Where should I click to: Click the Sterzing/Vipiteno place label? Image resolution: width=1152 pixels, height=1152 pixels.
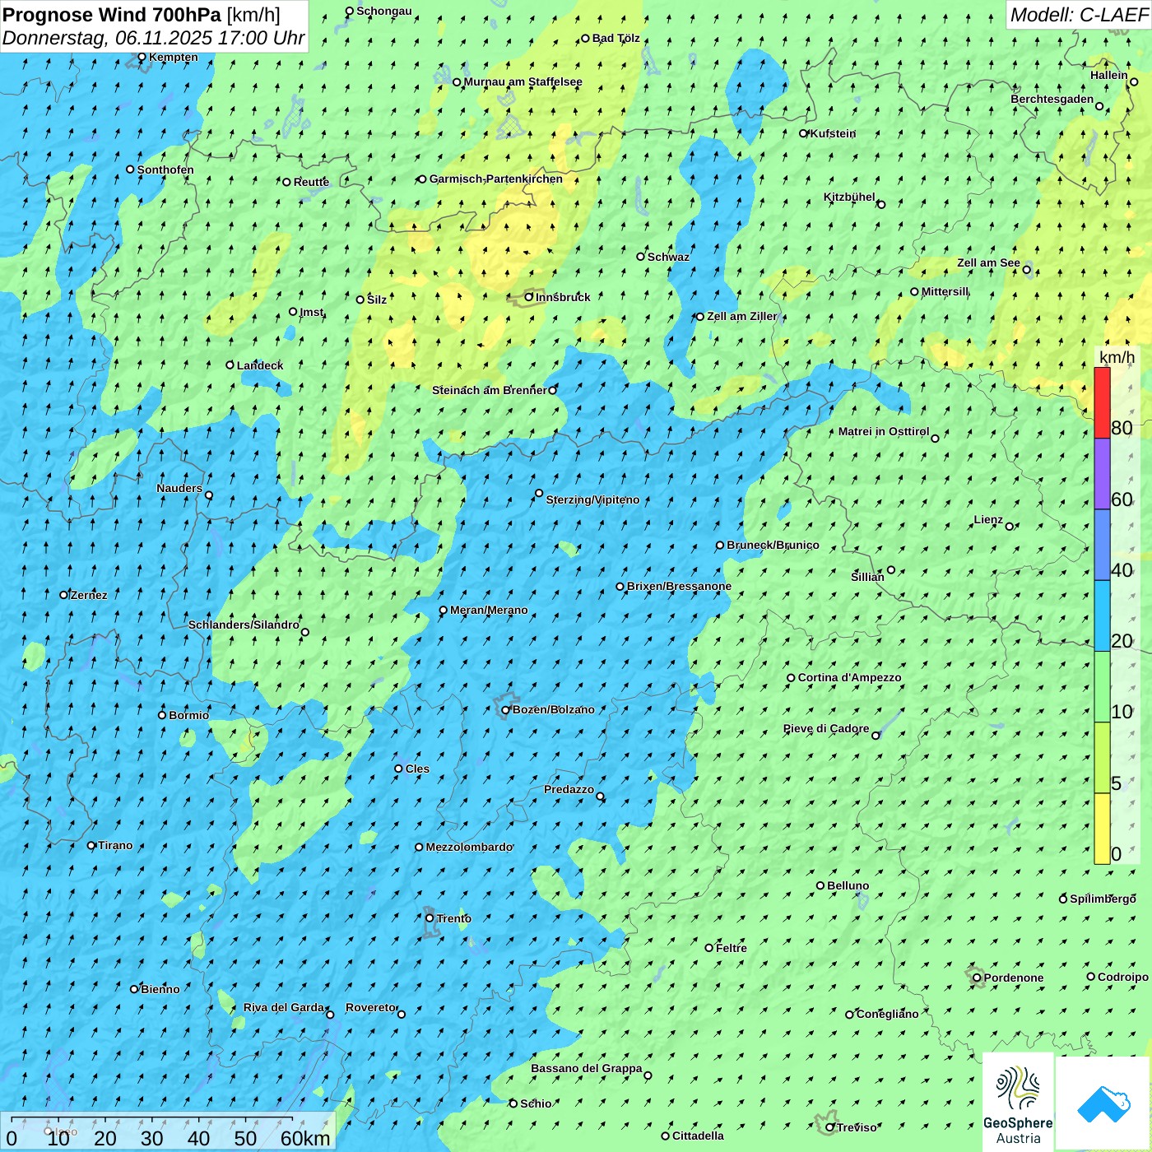point(592,499)
